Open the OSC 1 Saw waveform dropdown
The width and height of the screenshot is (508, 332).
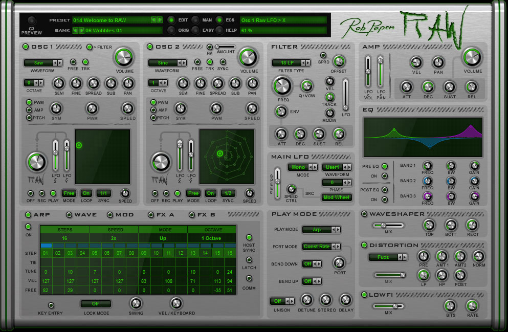click(43, 63)
